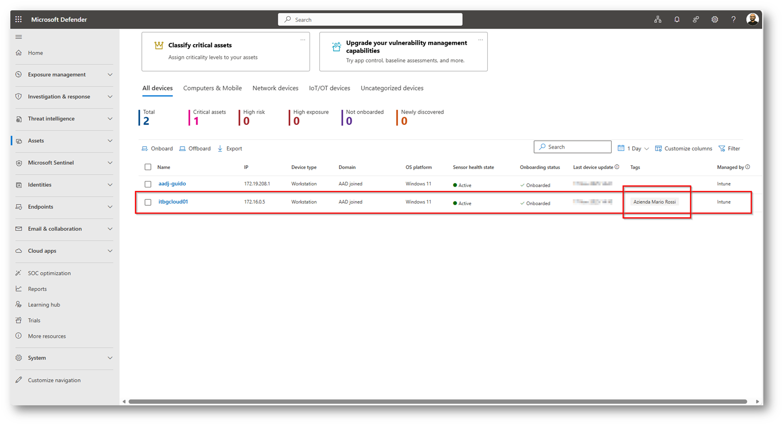Click the Export download icon

(220, 149)
